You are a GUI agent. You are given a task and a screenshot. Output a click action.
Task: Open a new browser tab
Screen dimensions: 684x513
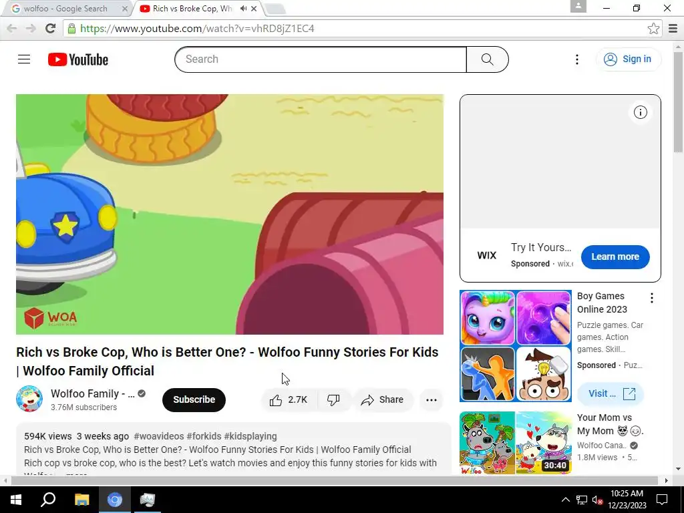tap(275, 9)
